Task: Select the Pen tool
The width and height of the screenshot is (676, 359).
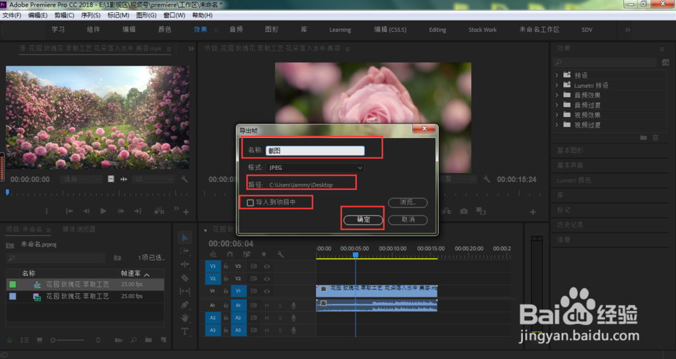Action: pos(185,305)
